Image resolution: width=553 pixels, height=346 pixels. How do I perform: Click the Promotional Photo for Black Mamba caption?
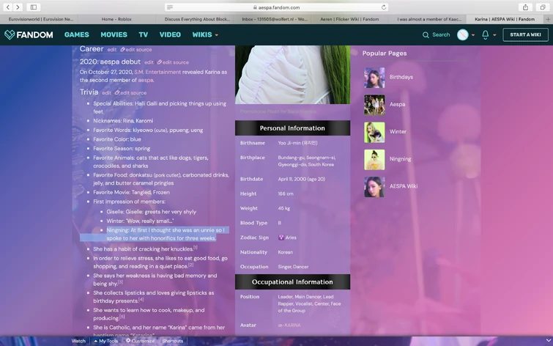tap(278, 111)
